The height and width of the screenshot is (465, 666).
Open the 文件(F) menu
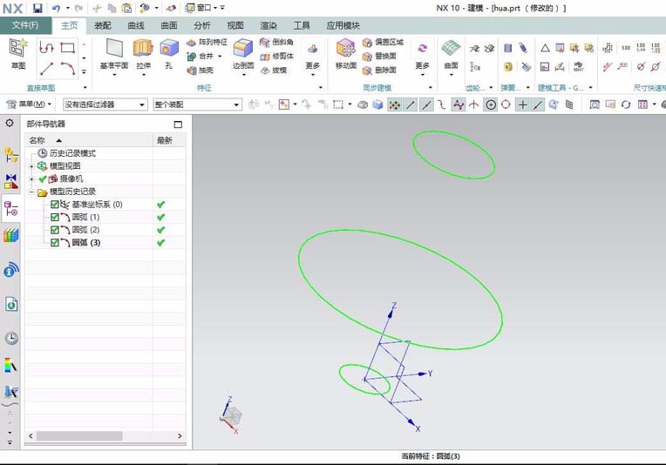click(25, 25)
